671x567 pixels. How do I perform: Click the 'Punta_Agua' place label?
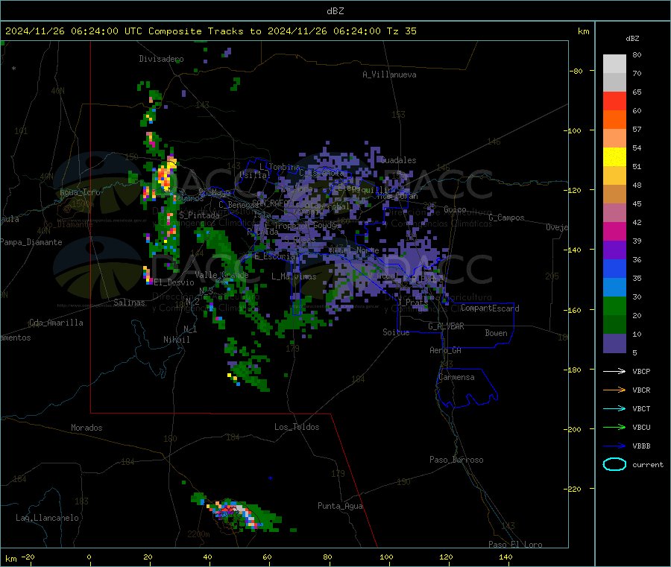(x=340, y=506)
